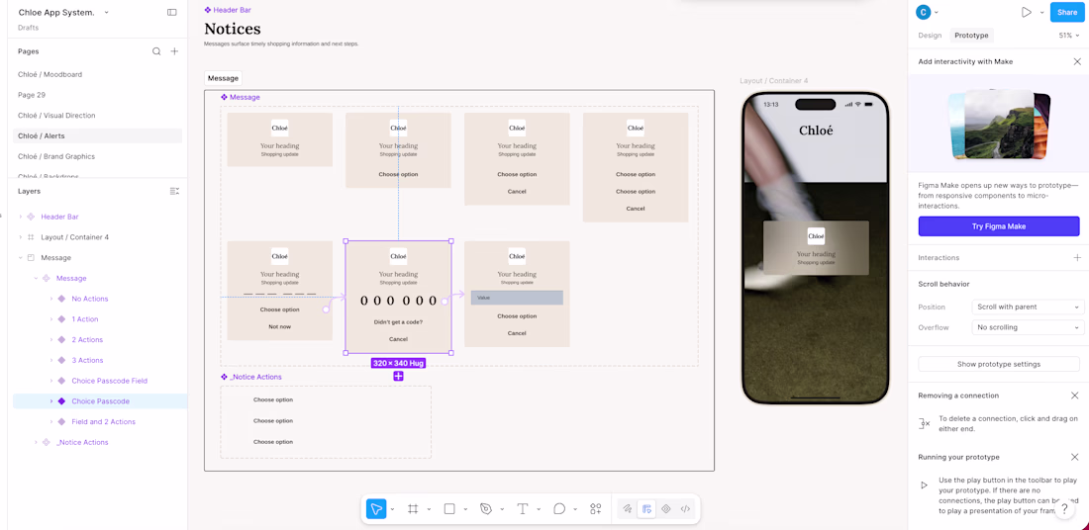Toggle Dev Mode code icon
Screen dimensions: 1089x530
tap(685, 509)
